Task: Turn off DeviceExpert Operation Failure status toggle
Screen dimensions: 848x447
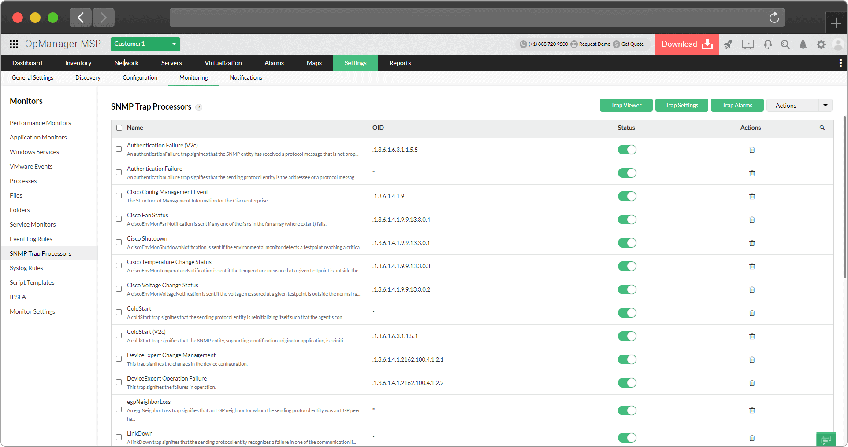Action: coord(627,383)
